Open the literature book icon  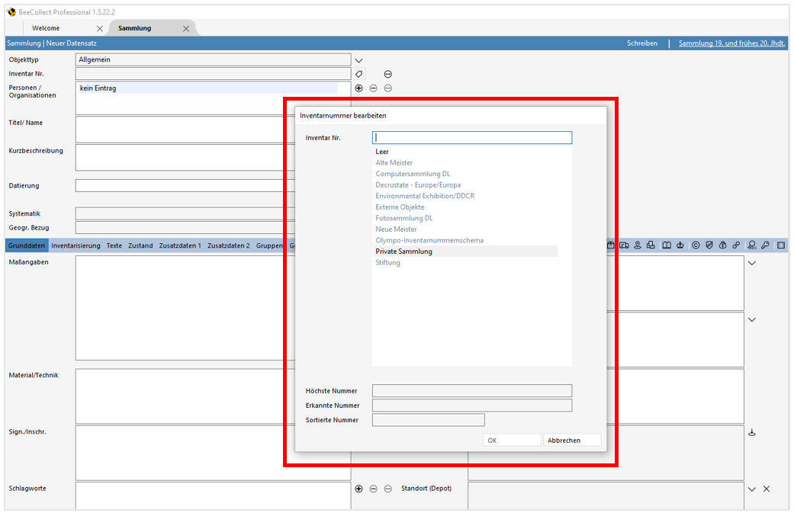[665, 245]
